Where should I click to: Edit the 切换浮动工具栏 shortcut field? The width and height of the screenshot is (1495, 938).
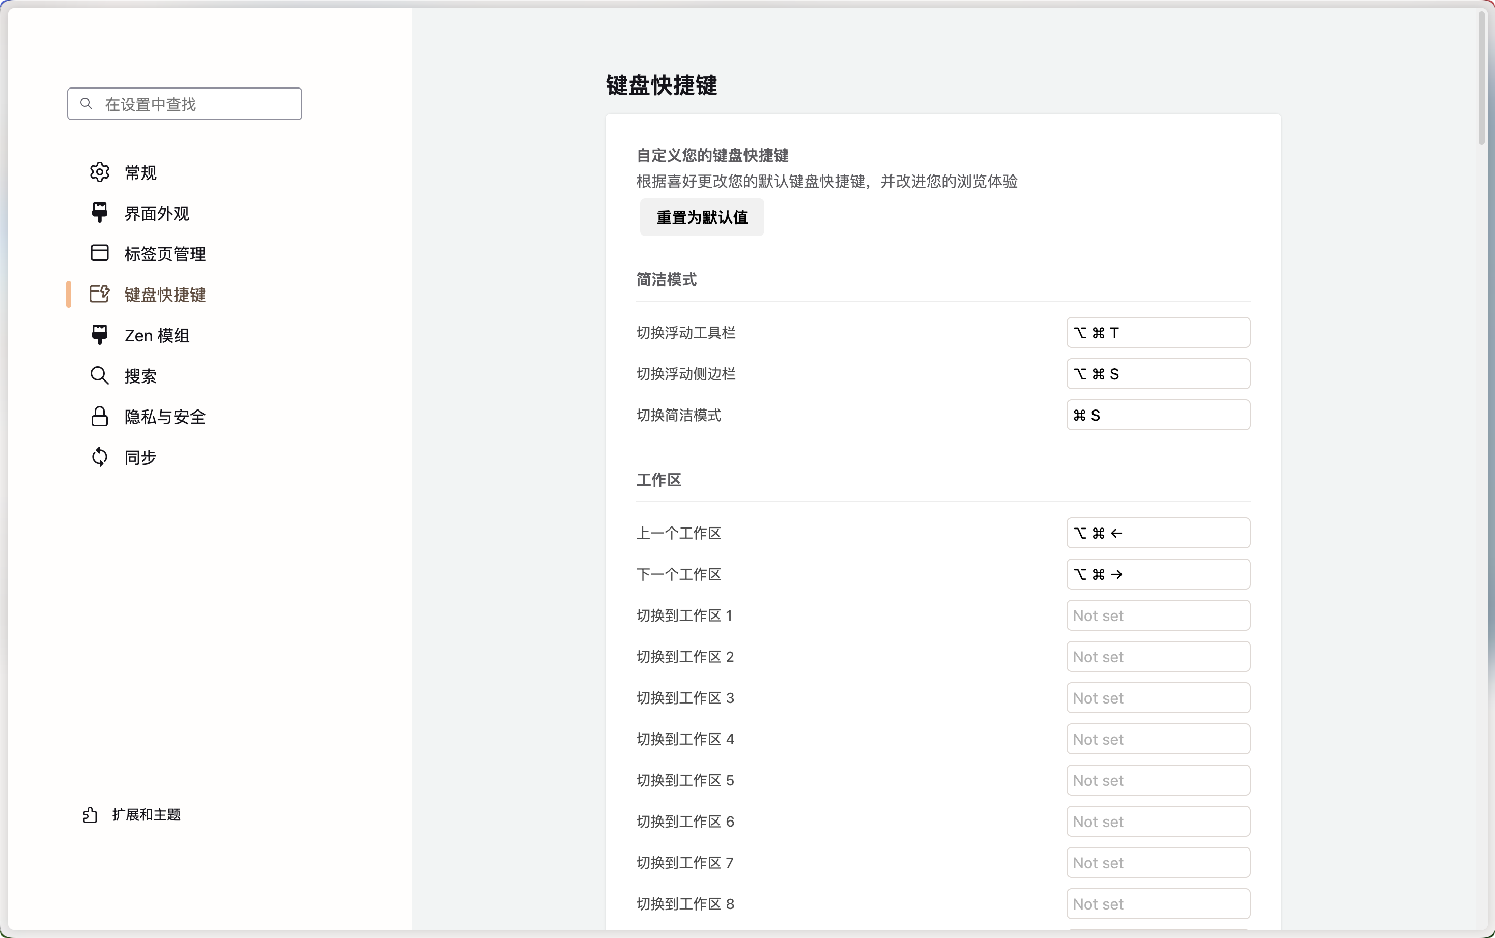[x=1158, y=333]
